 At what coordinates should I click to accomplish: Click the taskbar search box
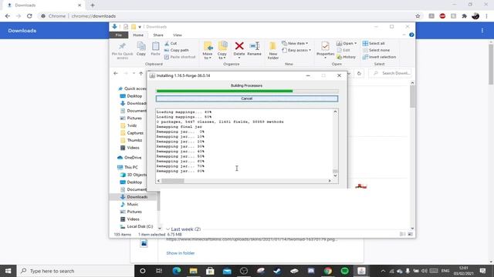[76, 271]
